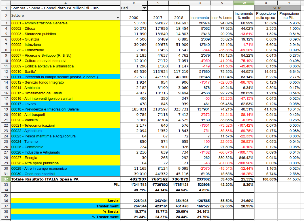Click cell '00029 - Altre in campo economico'
Screen dimensions: 304x221
(x=65, y=169)
